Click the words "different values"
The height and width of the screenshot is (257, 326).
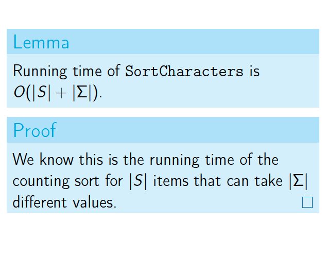click(x=64, y=202)
